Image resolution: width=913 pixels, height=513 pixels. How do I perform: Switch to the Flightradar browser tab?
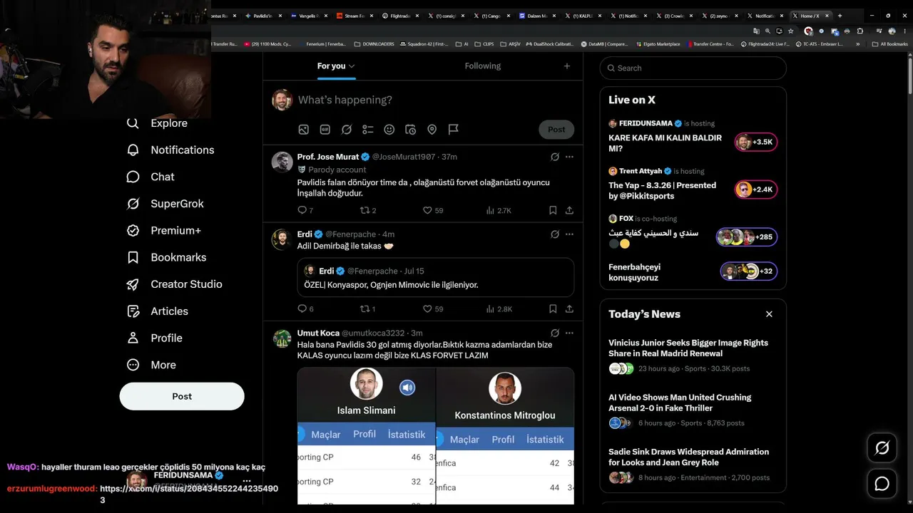(x=399, y=16)
